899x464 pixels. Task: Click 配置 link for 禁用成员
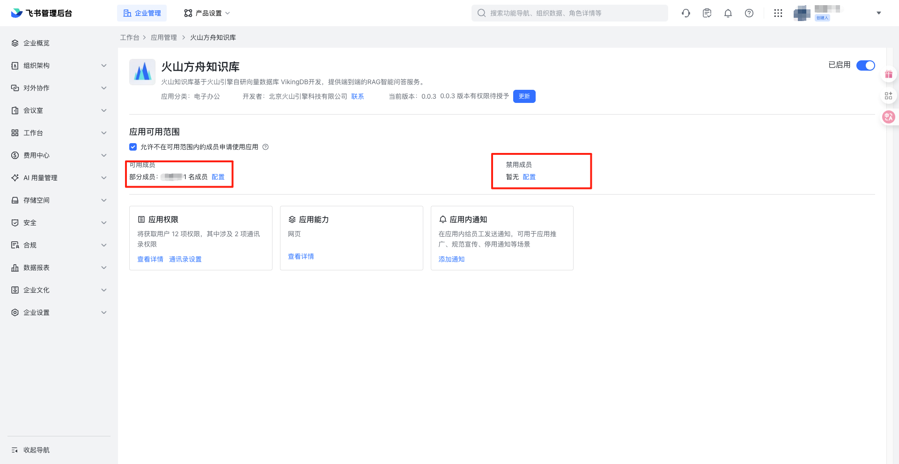pyautogui.click(x=529, y=177)
